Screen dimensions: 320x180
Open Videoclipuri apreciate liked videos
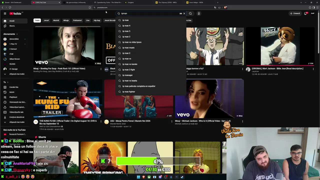point(15,107)
